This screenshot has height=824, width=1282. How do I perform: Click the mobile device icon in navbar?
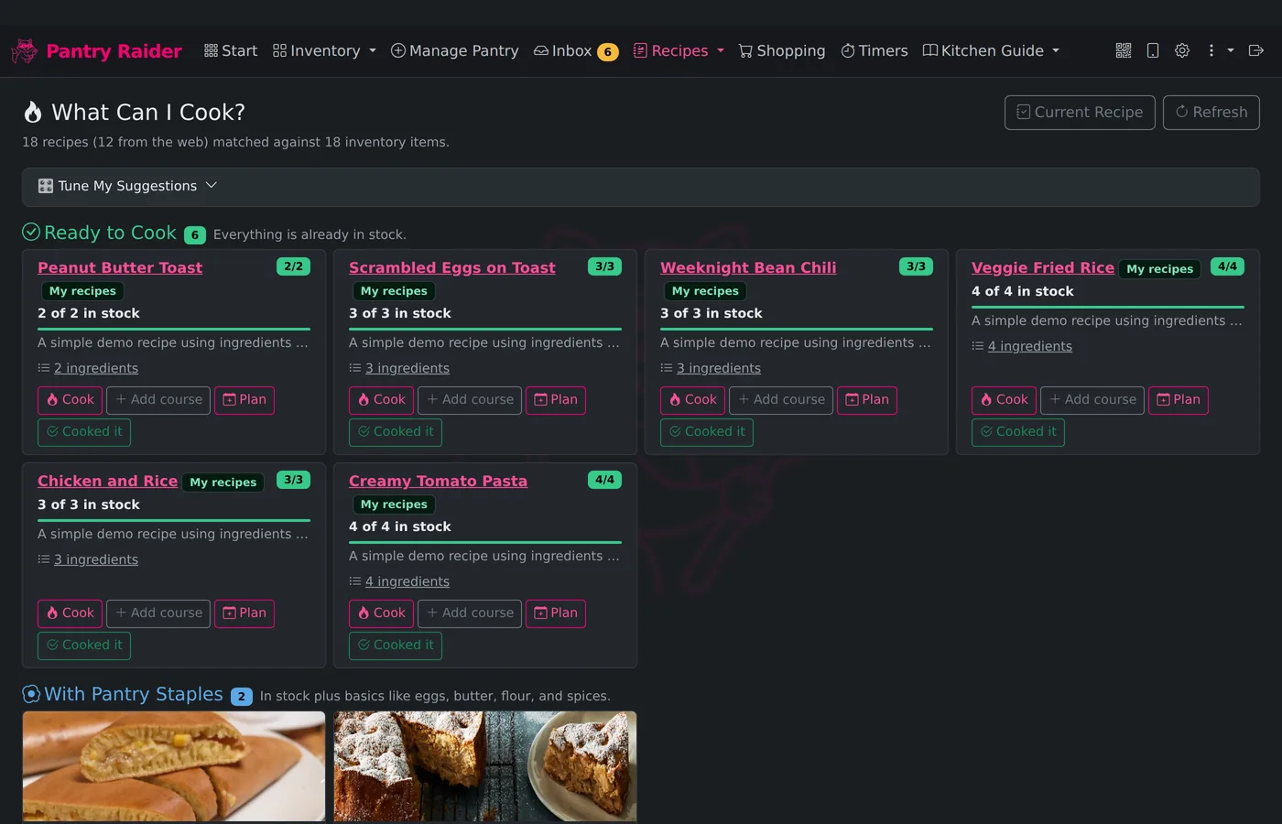click(1153, 50)
